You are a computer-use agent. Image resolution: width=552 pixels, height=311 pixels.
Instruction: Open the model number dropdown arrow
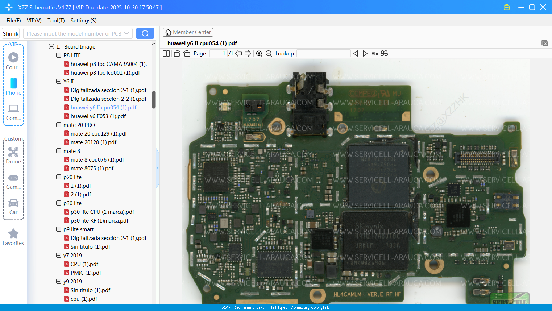(x=126, y=33)
